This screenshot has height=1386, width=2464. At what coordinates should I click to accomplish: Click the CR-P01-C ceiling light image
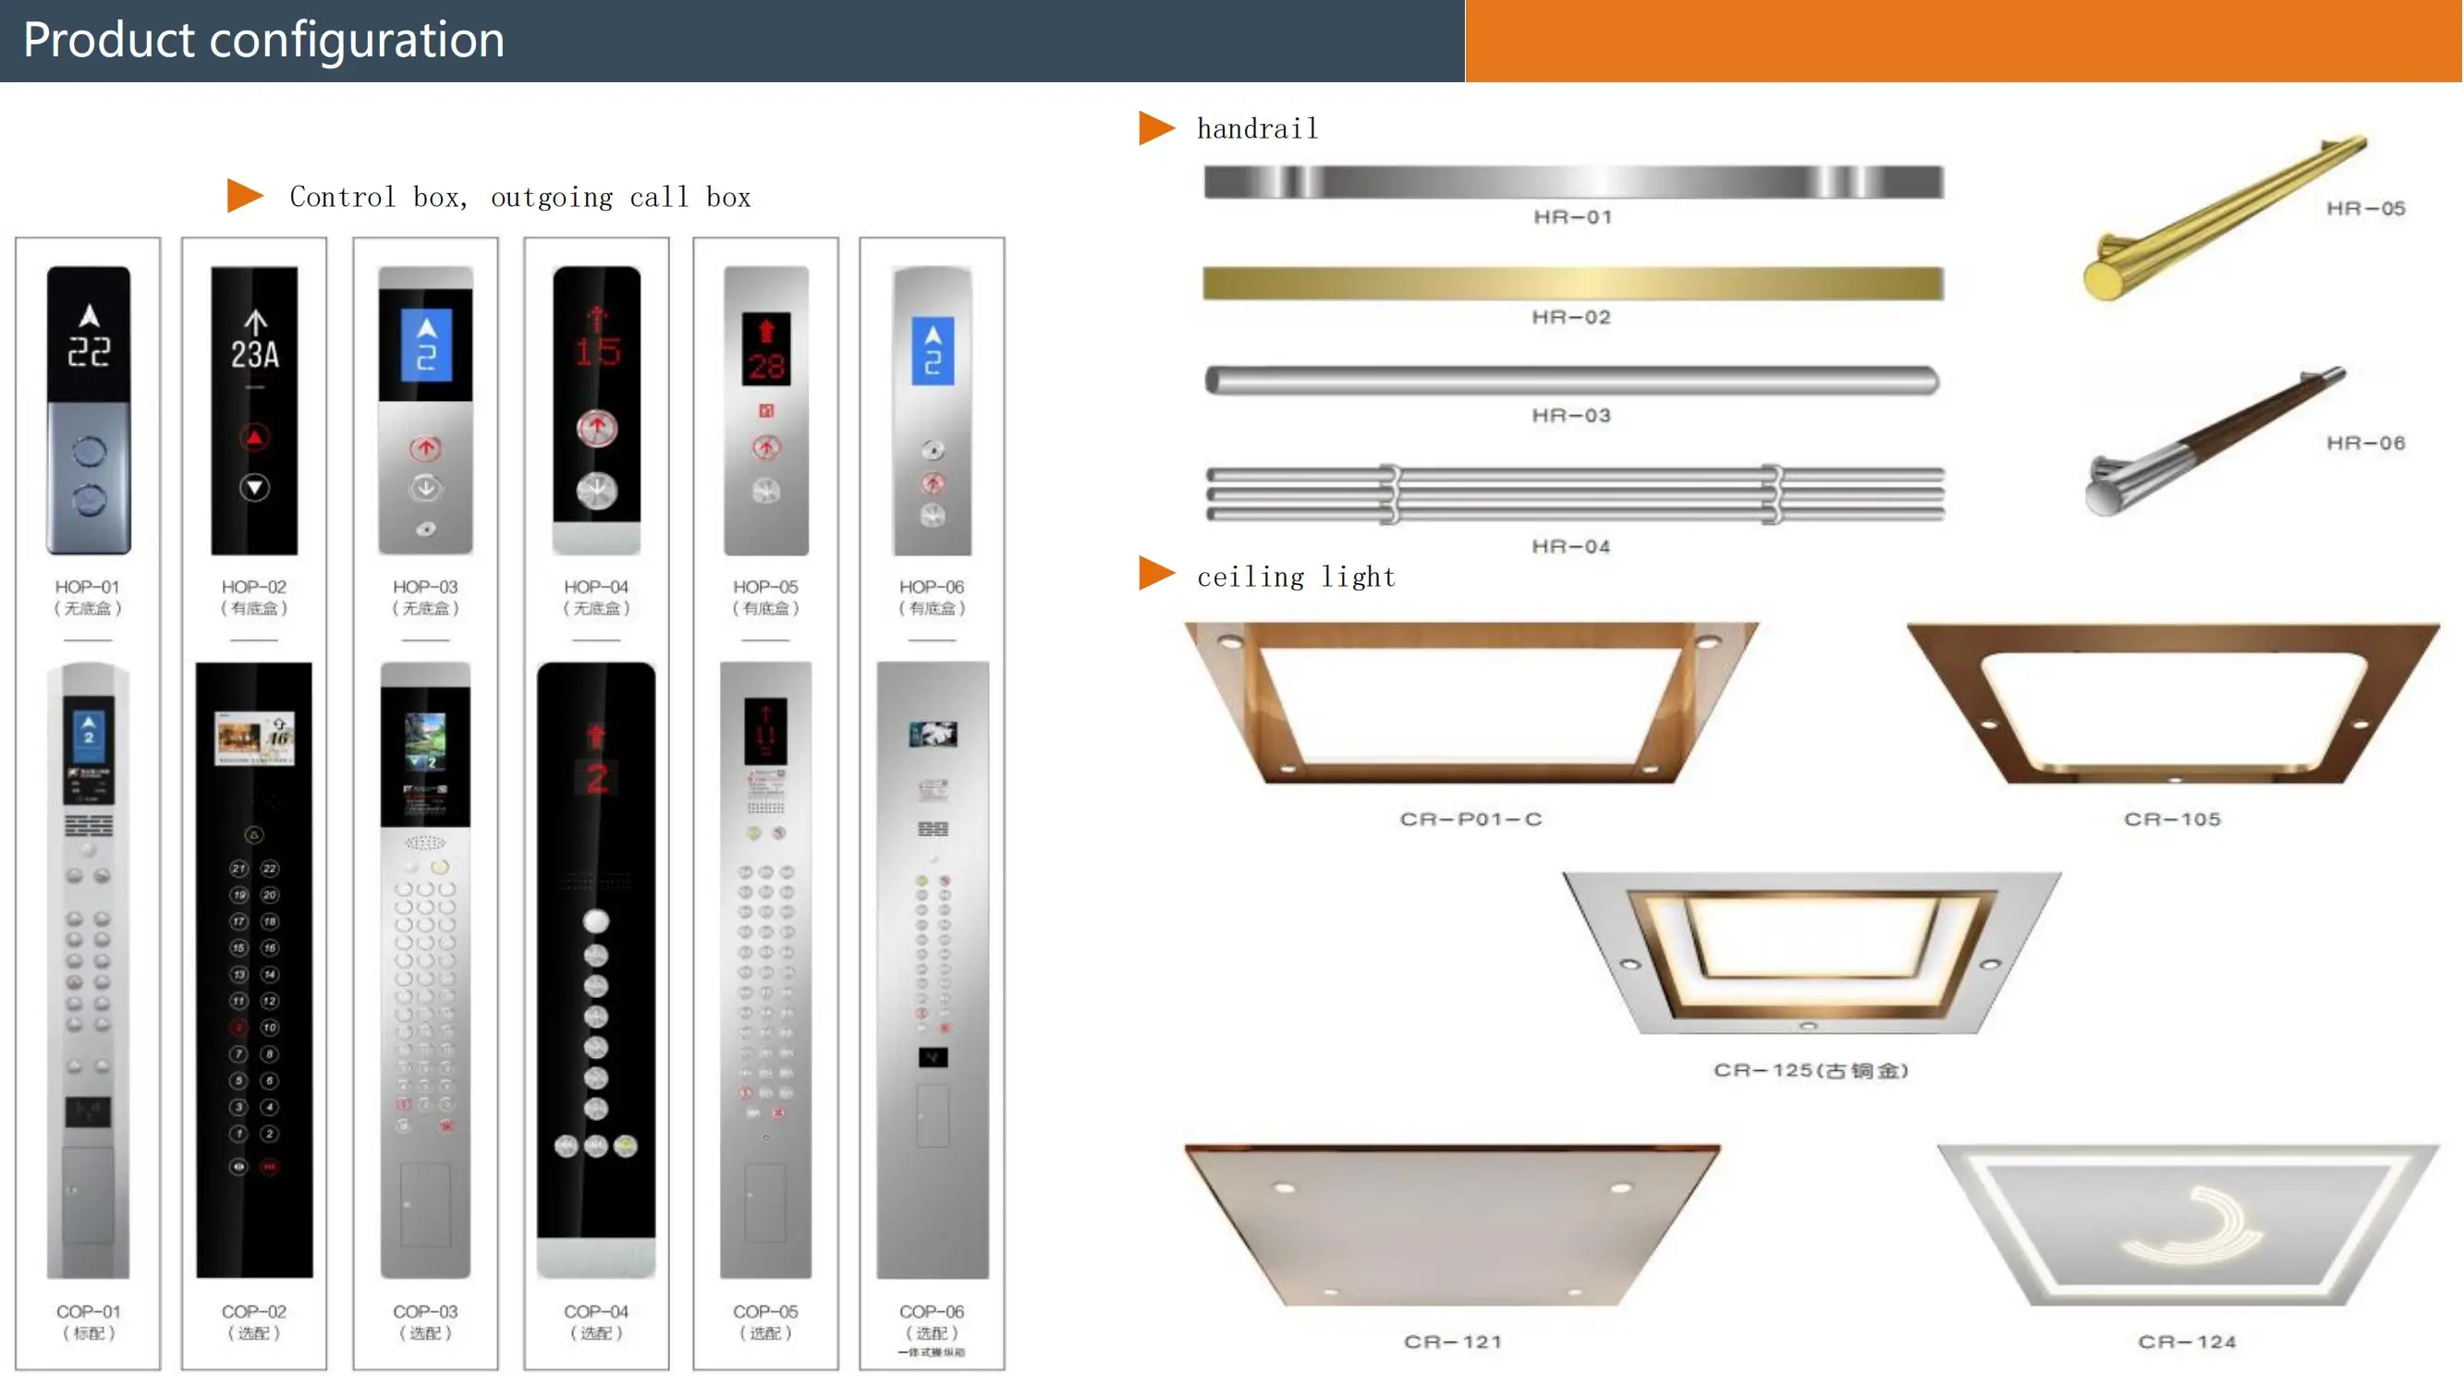click(x=1471, y=703)
